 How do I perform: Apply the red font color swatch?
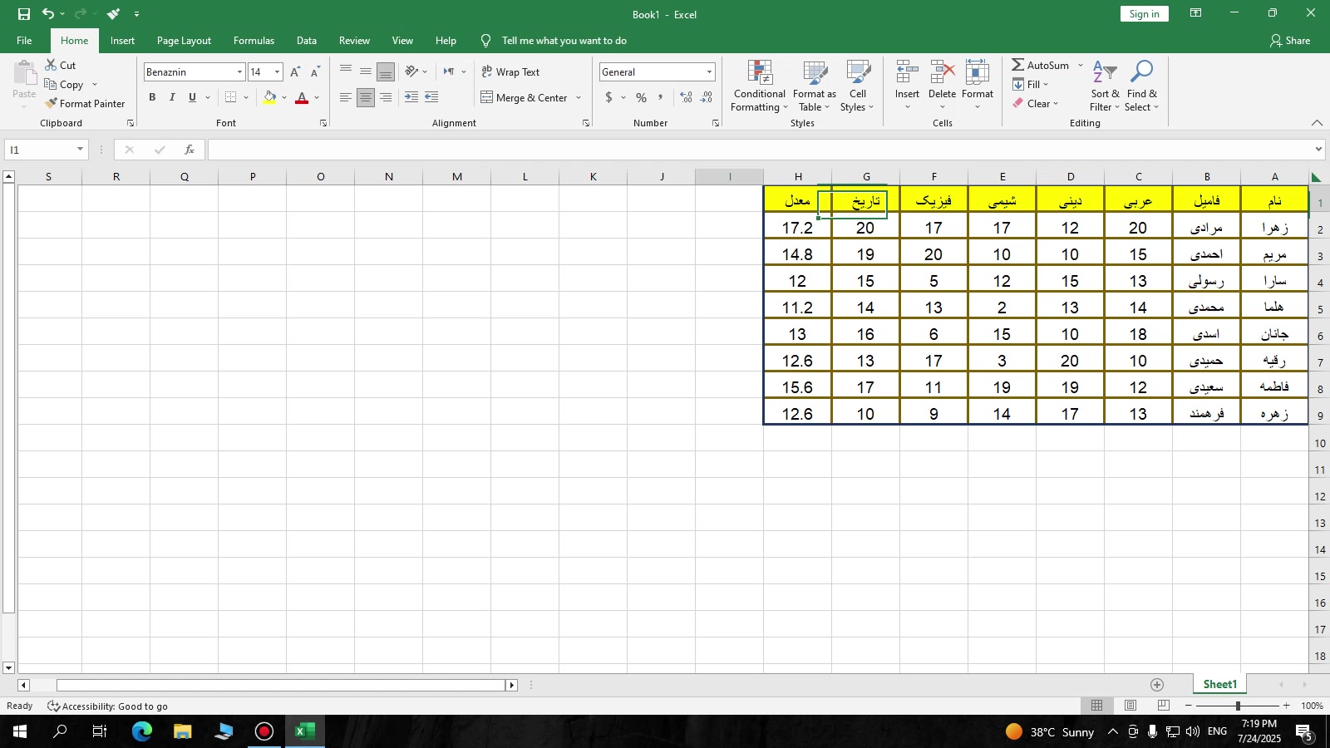coord(302,97)
